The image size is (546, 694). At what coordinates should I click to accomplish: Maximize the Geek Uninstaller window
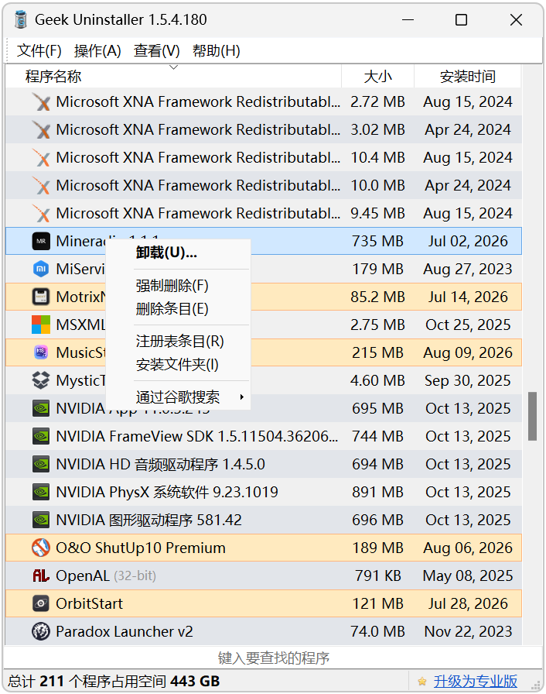(x=461, y=20)
